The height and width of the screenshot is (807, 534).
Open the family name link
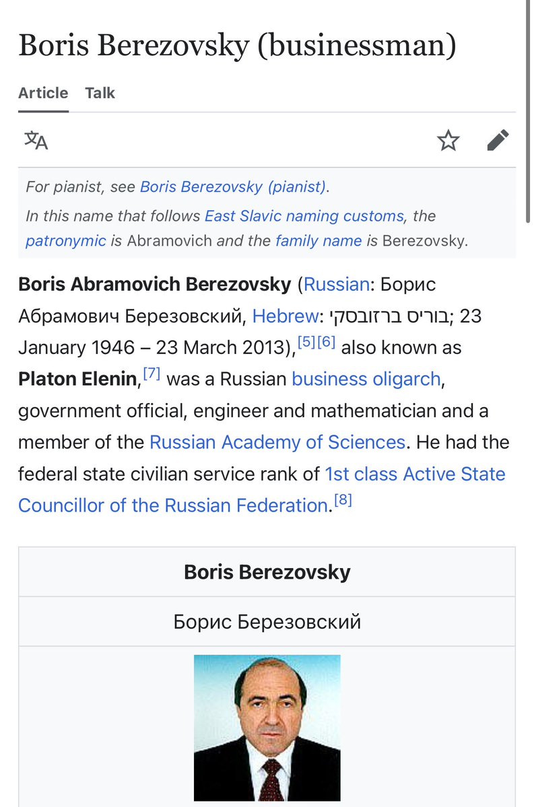[319, 240]
